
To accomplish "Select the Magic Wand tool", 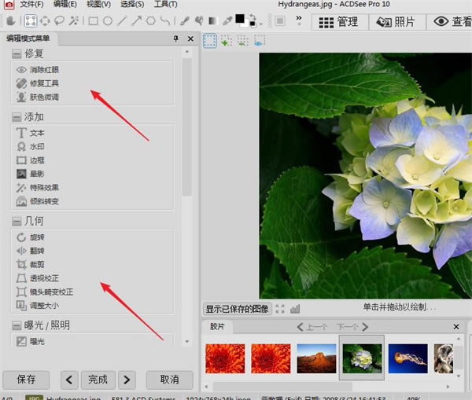I will click(x=74, y=20).
